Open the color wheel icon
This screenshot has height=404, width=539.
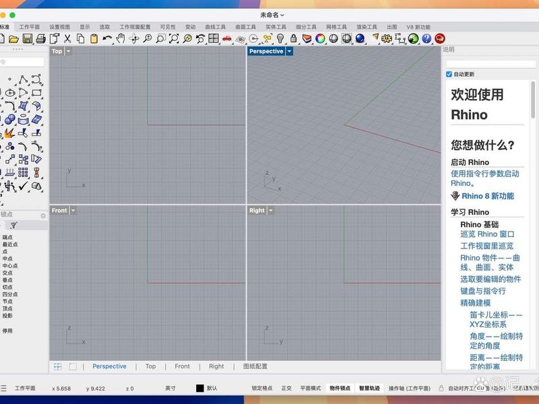tap(320, 38)
